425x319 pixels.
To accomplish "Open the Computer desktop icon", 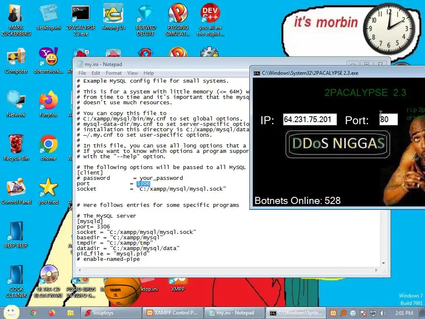I will pyautogui.click(x=16, y=61).
